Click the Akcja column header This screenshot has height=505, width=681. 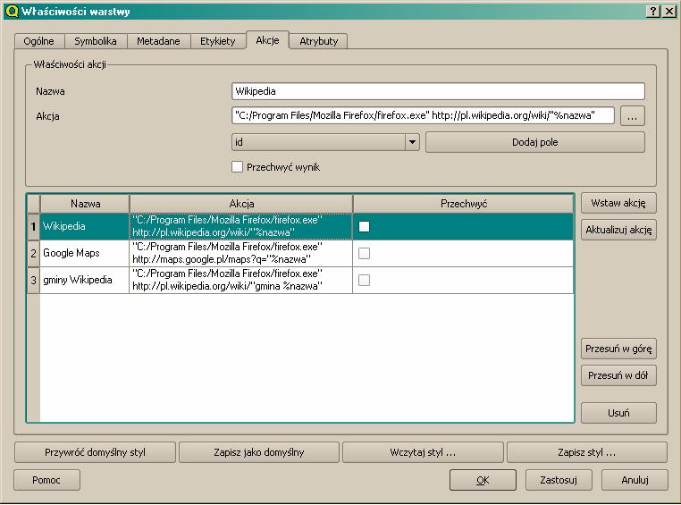tap(241, 204)
